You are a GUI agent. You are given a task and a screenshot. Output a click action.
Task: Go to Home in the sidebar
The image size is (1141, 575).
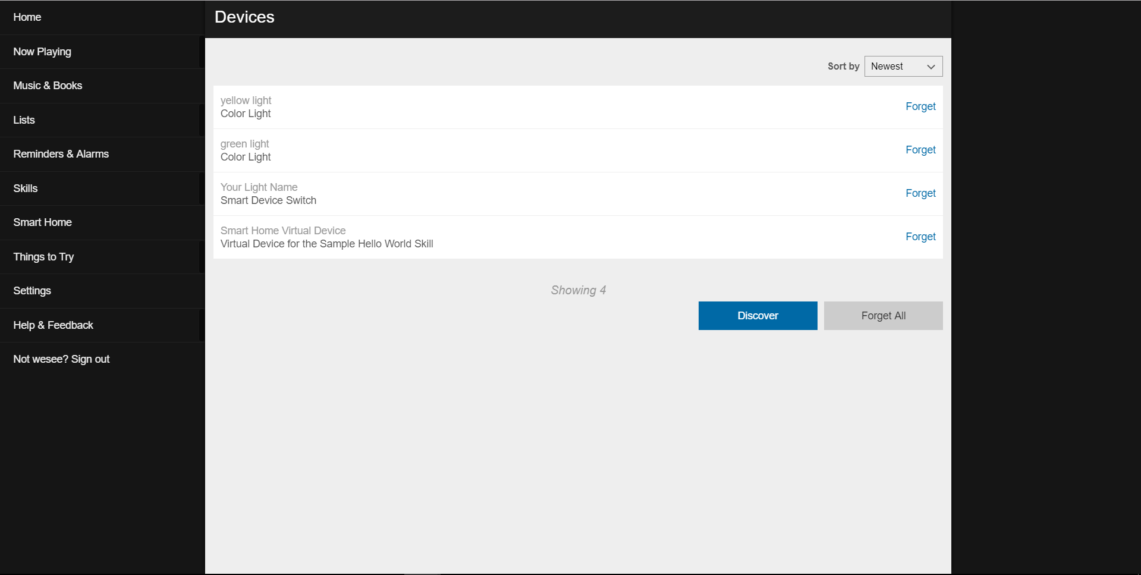[27, 17]
